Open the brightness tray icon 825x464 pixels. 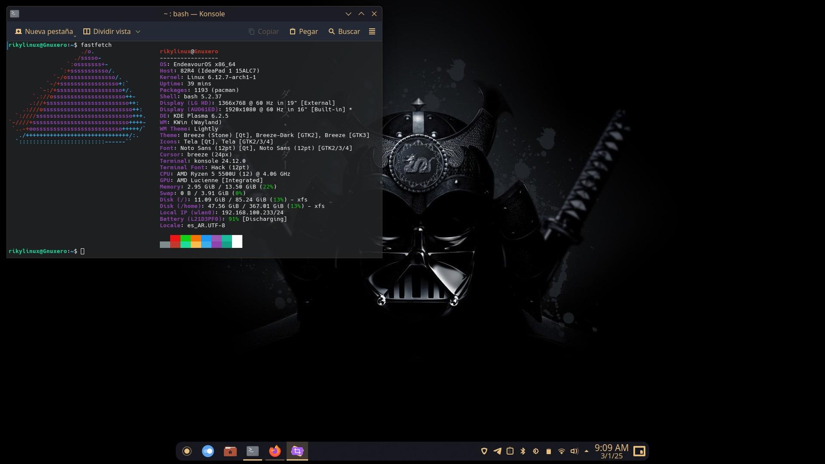(x=536, y=451)
